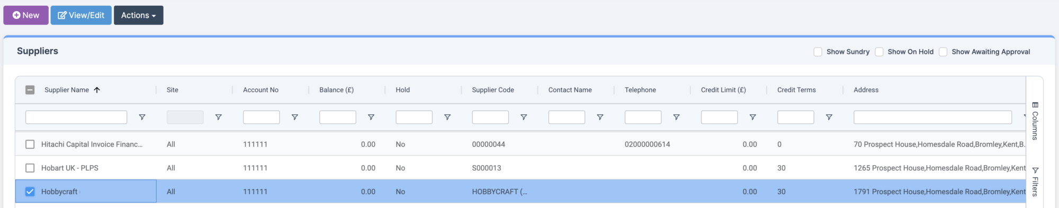Screen dimensions: 1059x208
Task: Click the filter icon for Hold column
Action: click(447, 117)
